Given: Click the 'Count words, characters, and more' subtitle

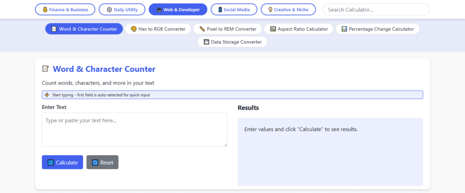Looking at the screenshot, I should [98, 83].
